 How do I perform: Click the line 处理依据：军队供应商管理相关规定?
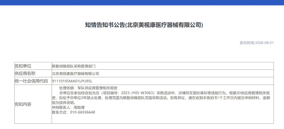tap(88, 88)
